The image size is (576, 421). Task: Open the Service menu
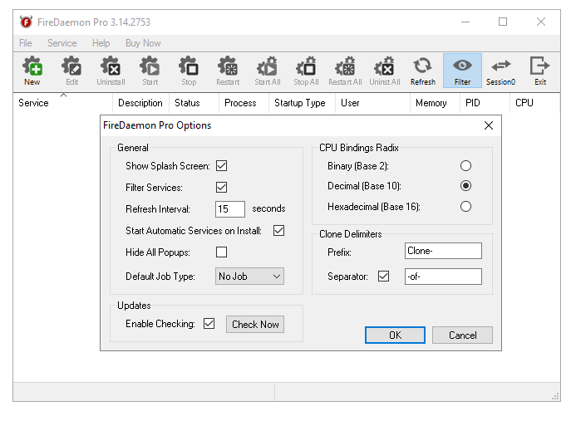click(x=62, y=43)
